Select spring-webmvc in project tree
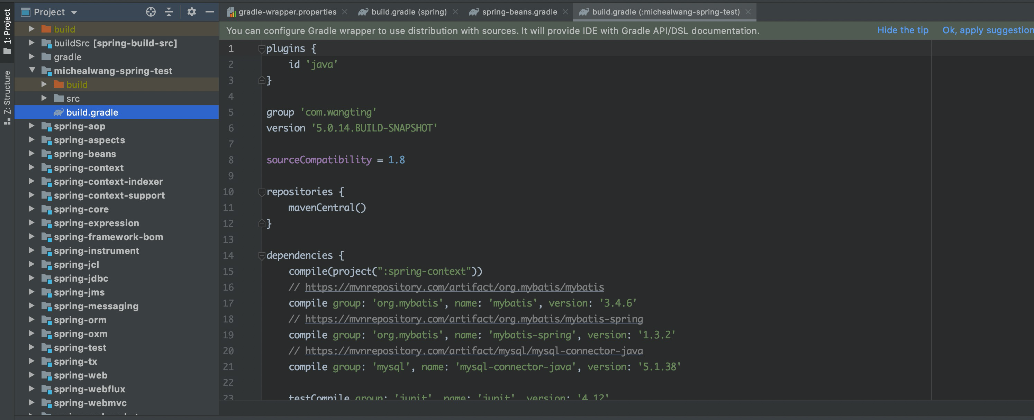1034x420 pixels. (x=90, y=403)
